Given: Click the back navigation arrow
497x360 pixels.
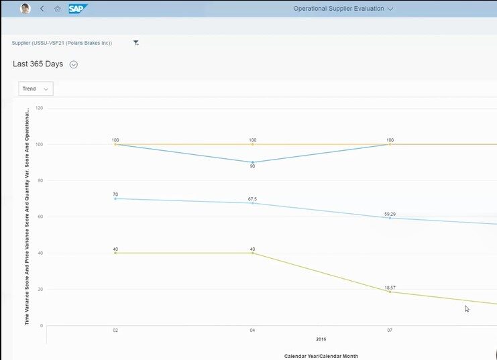Looking at the screenshot, I should pos(42,9).
